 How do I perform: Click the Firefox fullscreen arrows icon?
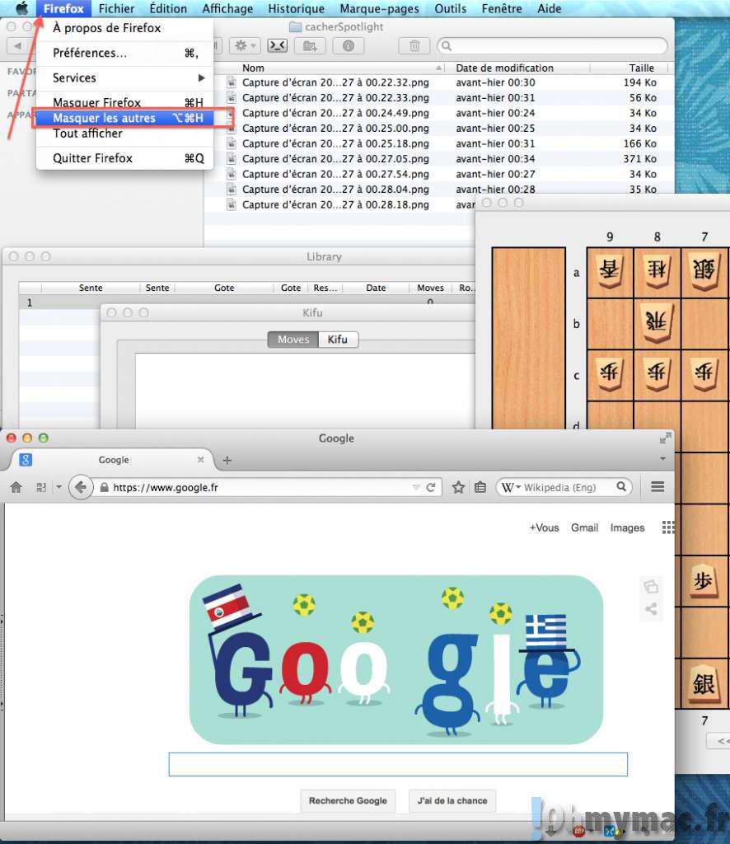(x=666, y=438)
